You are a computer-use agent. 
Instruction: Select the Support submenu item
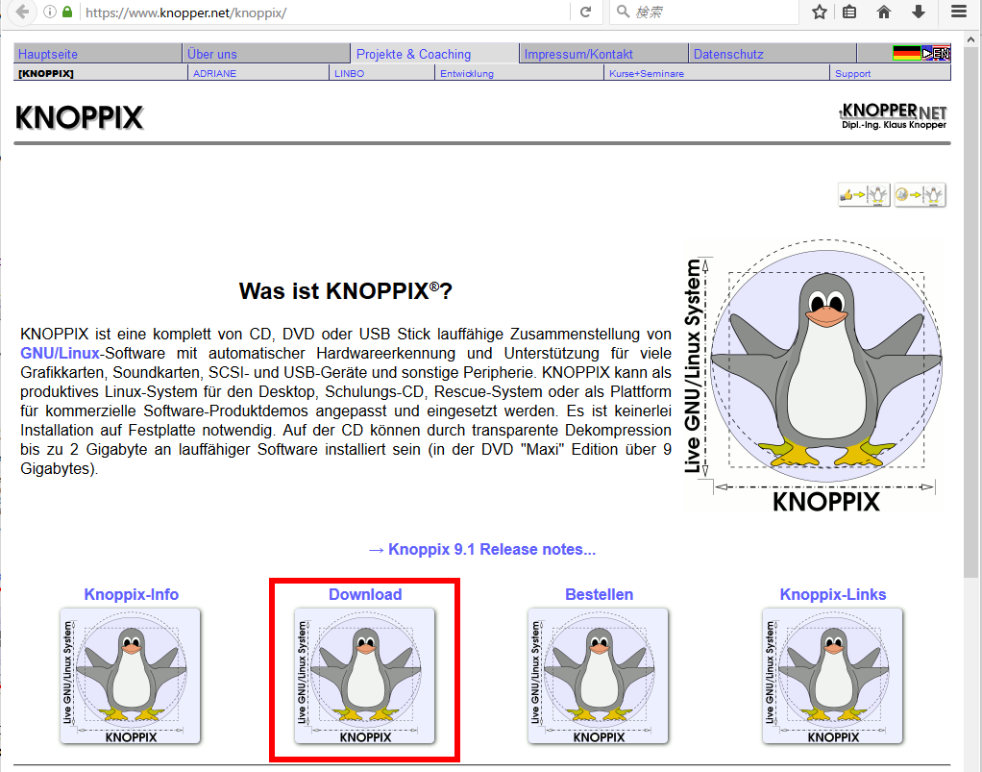click(x=890, y=73)
